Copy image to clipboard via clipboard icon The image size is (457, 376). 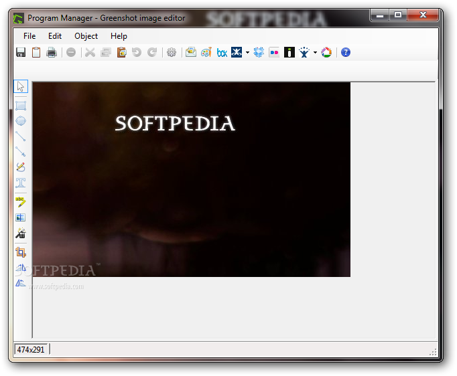36,52
